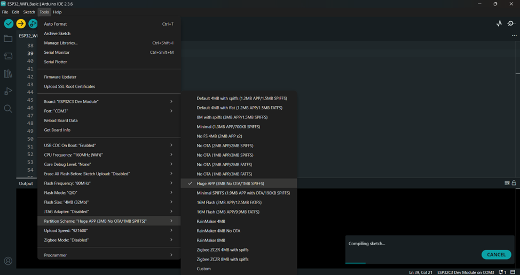The image size is (520, 275).
Task: Expand the Board "ESP32C3 Dev Module" submenu
Action: [109, 101]
